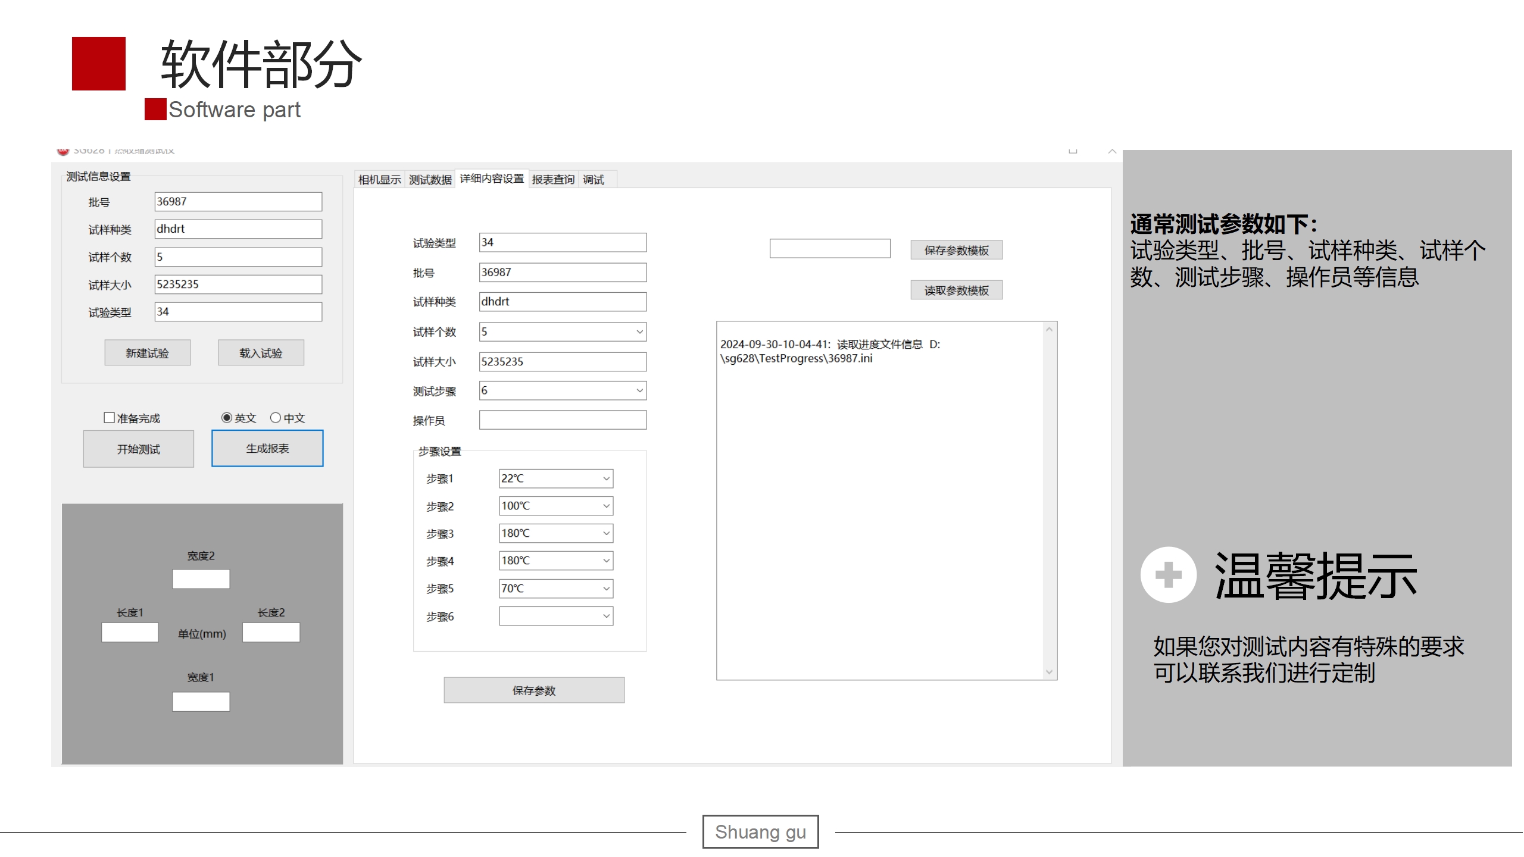
Task: Click the 操作员 input field
Action: pyautogui.click(x=563, y=420)
